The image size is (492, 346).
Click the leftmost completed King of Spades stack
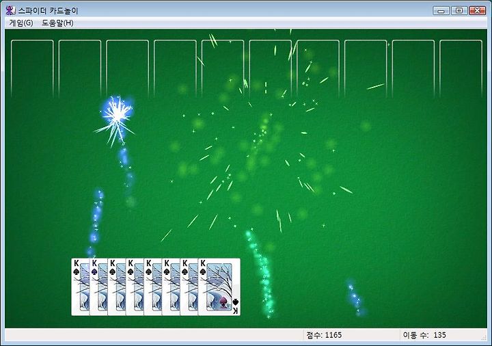(81, 287)
